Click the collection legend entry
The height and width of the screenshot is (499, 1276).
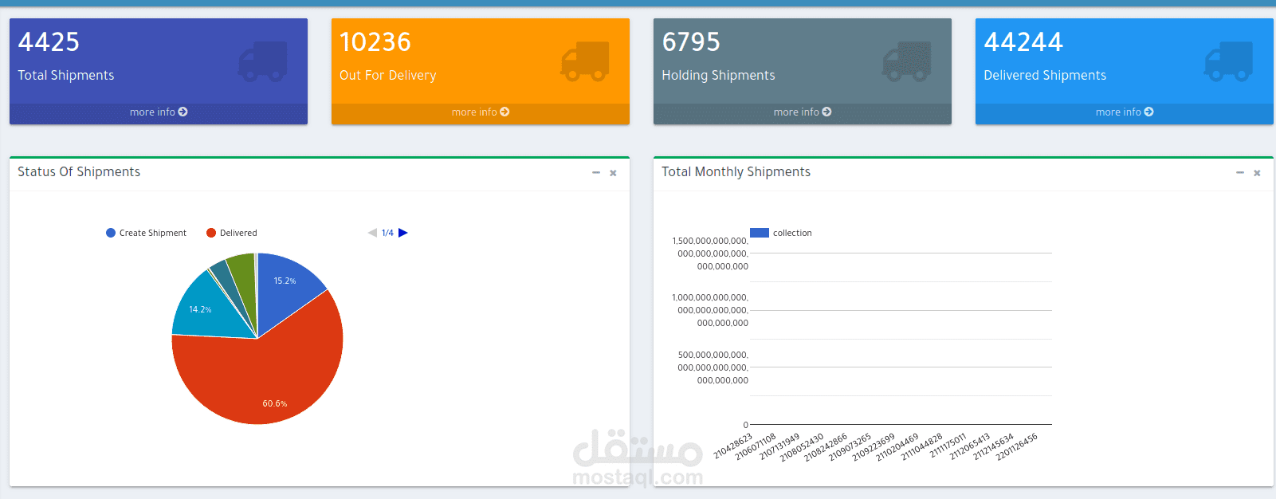(781, 233)
